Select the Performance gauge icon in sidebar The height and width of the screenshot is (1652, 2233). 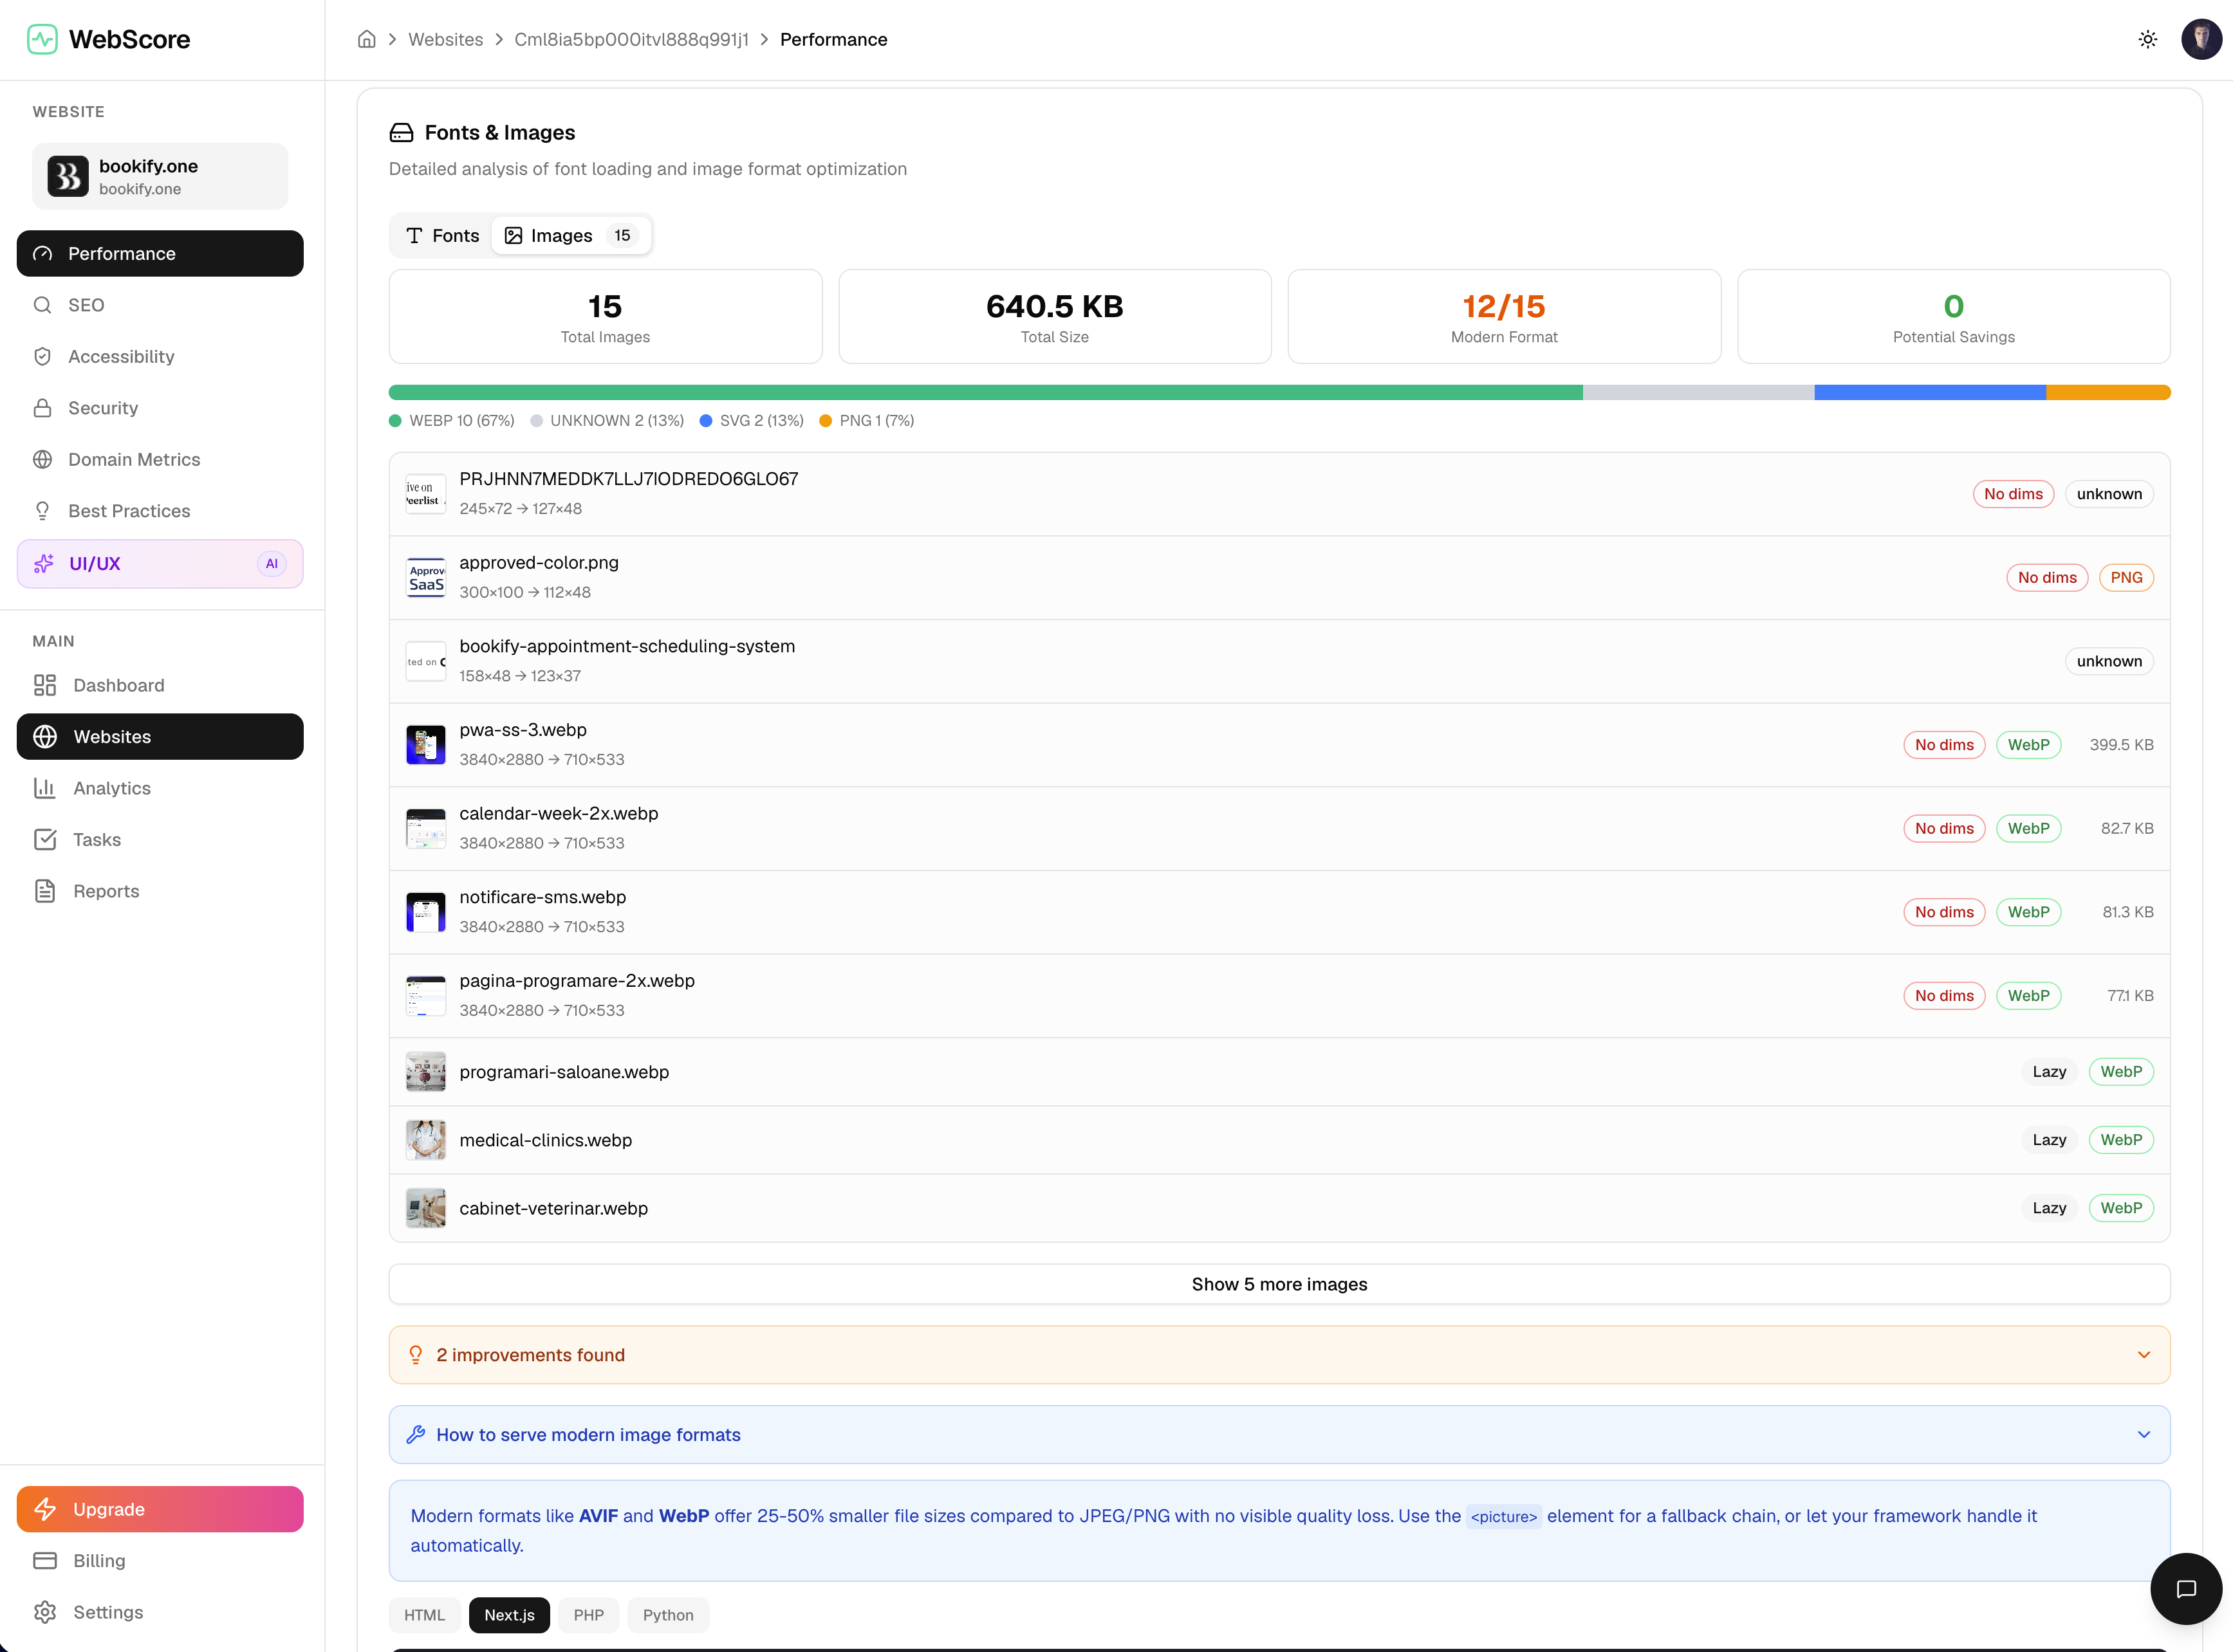click(x=43, y=253)
